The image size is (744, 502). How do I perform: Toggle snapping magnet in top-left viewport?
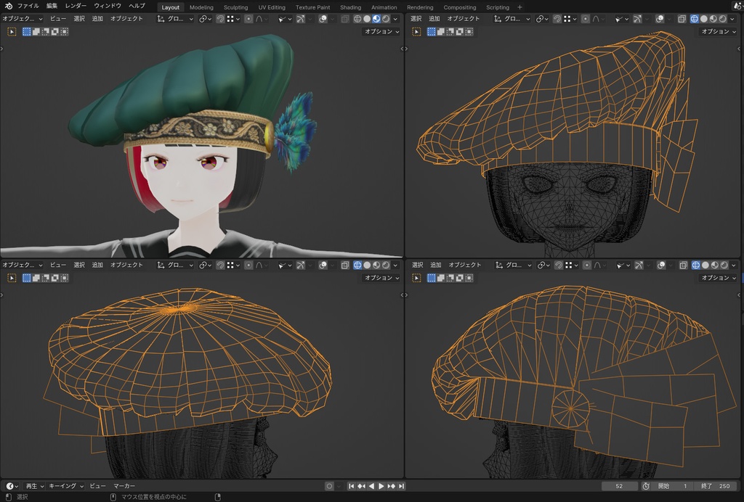point(220,19)
